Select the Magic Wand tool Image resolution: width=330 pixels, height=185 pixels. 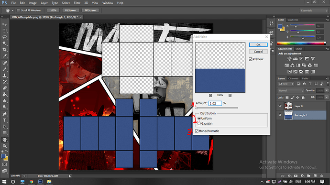pos(4,44)
